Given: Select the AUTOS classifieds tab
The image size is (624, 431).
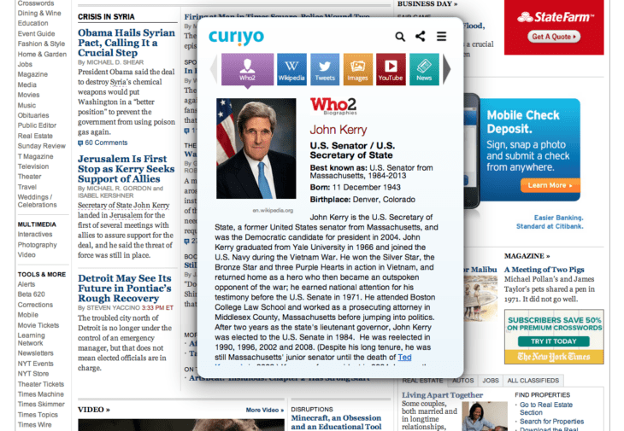Looking at the screenshot, I should tap(462, 381).
